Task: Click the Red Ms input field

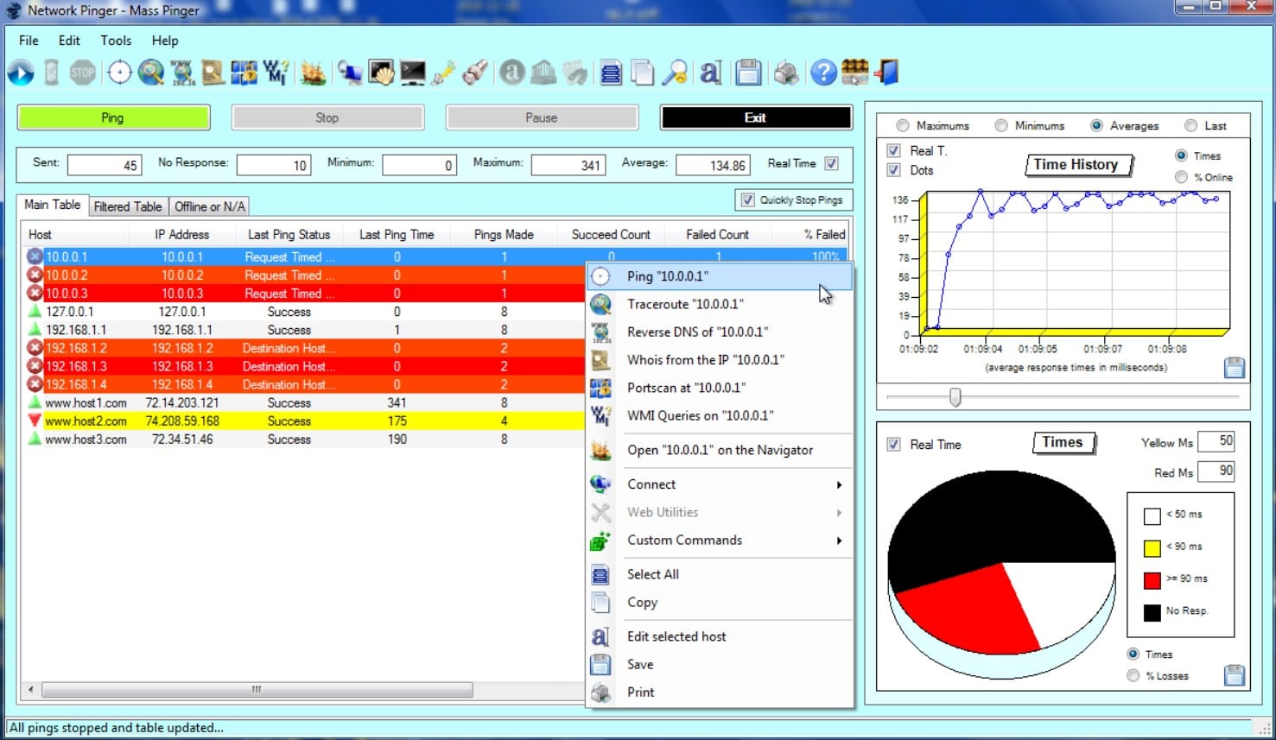Action: [1216, 471]
